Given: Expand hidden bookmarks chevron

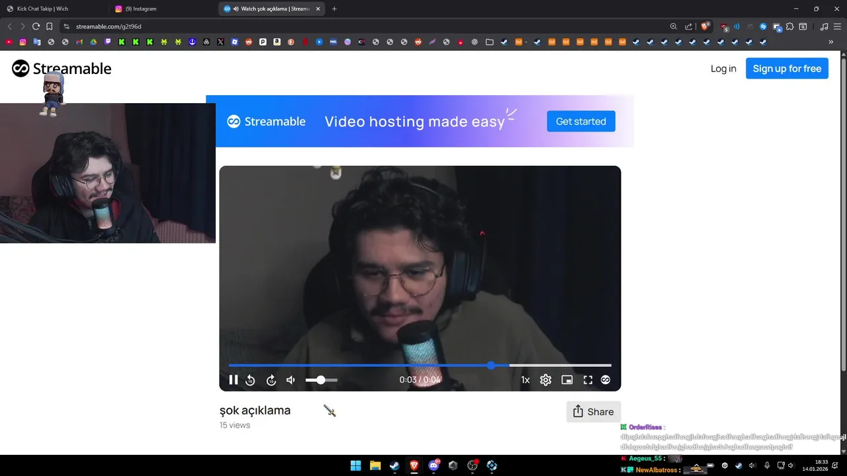Looking at the screenshot, I should tap(831, 42).
